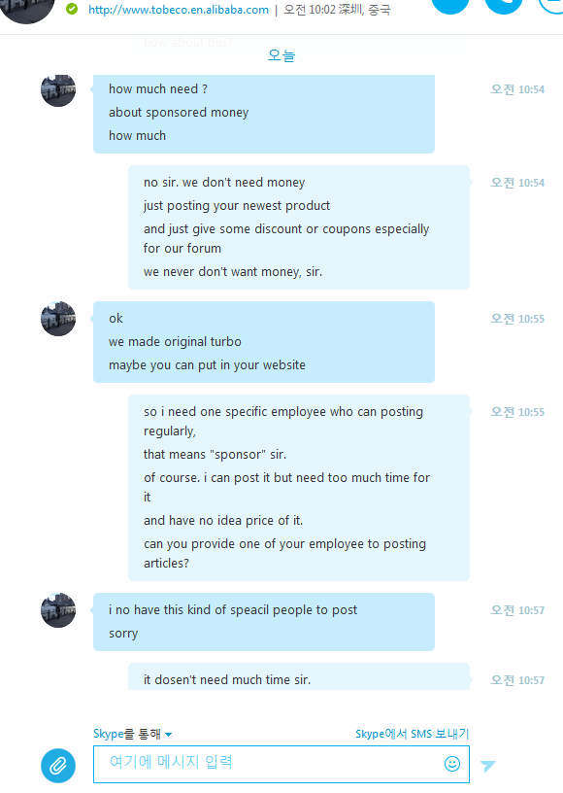Select the 'it dosen't need much time sir.' message

pyautogui.click(x=227, y=679)
